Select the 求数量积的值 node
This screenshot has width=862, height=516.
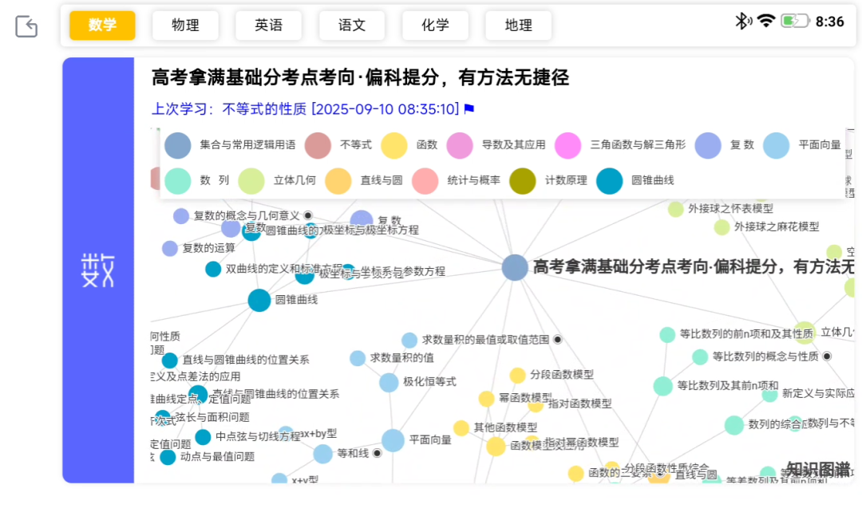(x=358, y=358)
